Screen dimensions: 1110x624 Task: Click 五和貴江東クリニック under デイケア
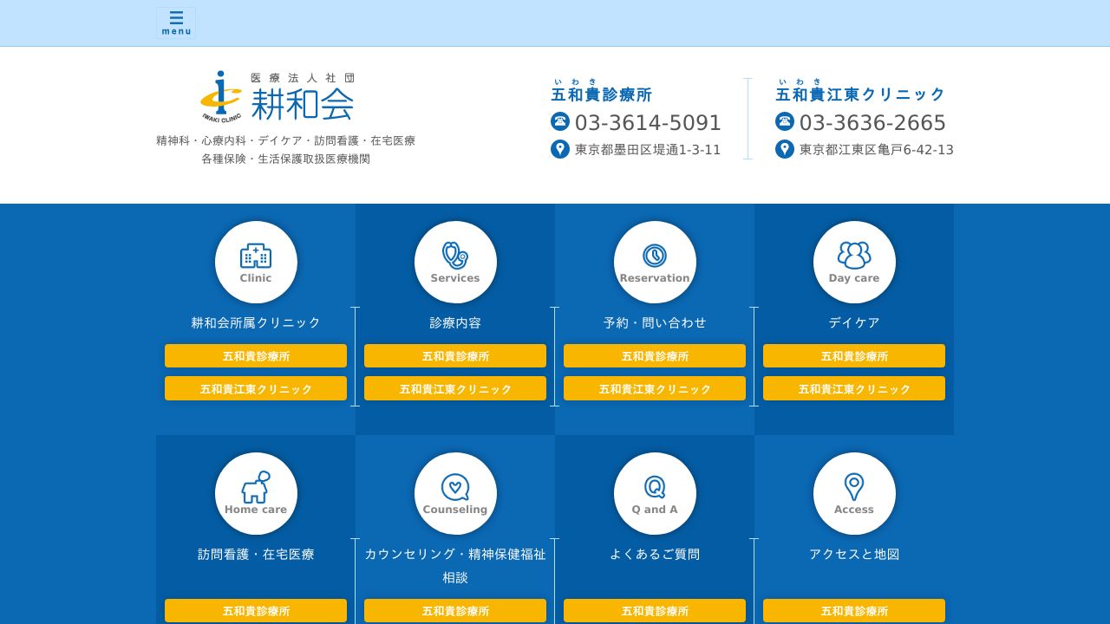click(854, 388)
